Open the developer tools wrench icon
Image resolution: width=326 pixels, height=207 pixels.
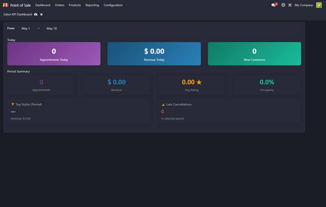[290, 5]
